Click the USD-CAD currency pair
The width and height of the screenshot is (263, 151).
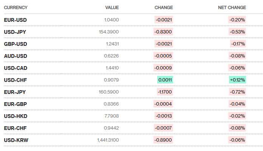(15, 68)
